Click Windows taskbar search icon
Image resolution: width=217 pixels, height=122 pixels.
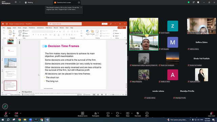8,120
